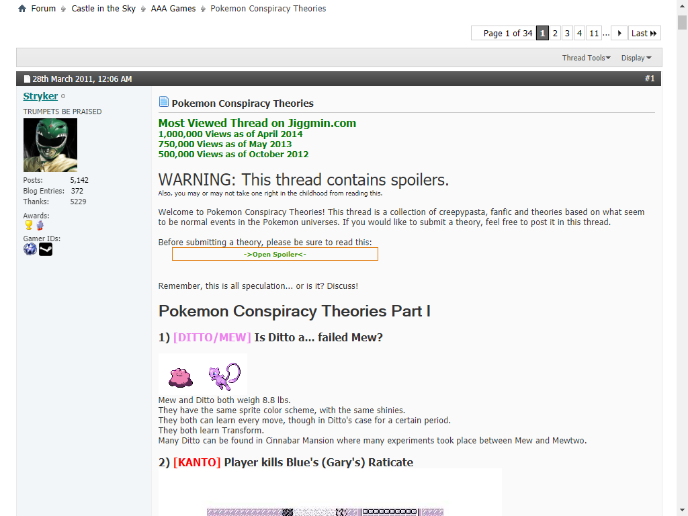
Task: Click the post document icon by date
Action: (27, 79)
